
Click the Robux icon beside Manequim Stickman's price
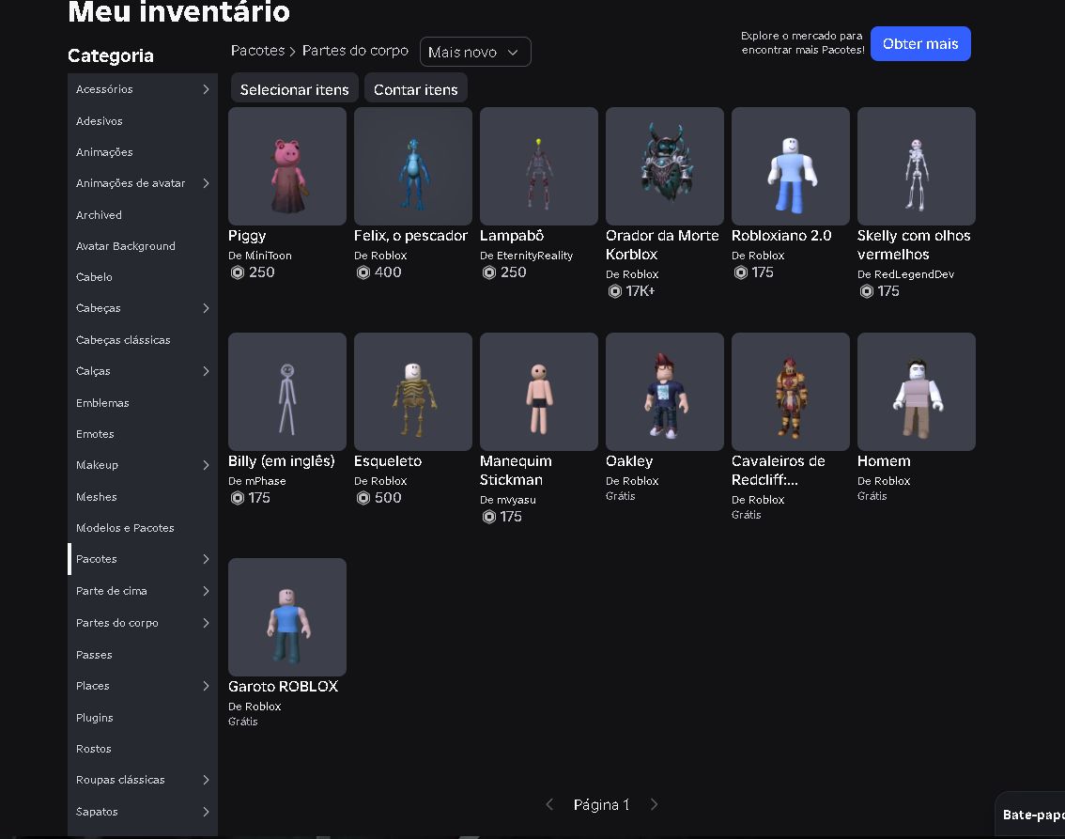tap(489, 517)
